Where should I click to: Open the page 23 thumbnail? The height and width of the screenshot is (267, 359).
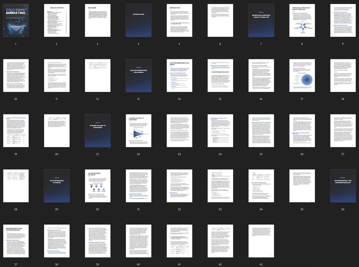179,131
